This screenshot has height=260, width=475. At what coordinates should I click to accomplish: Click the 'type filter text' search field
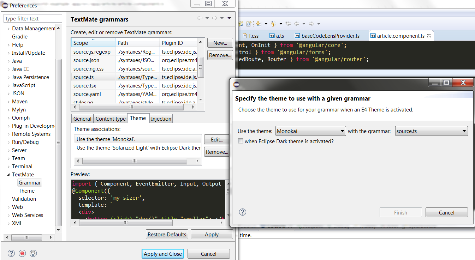32,18
